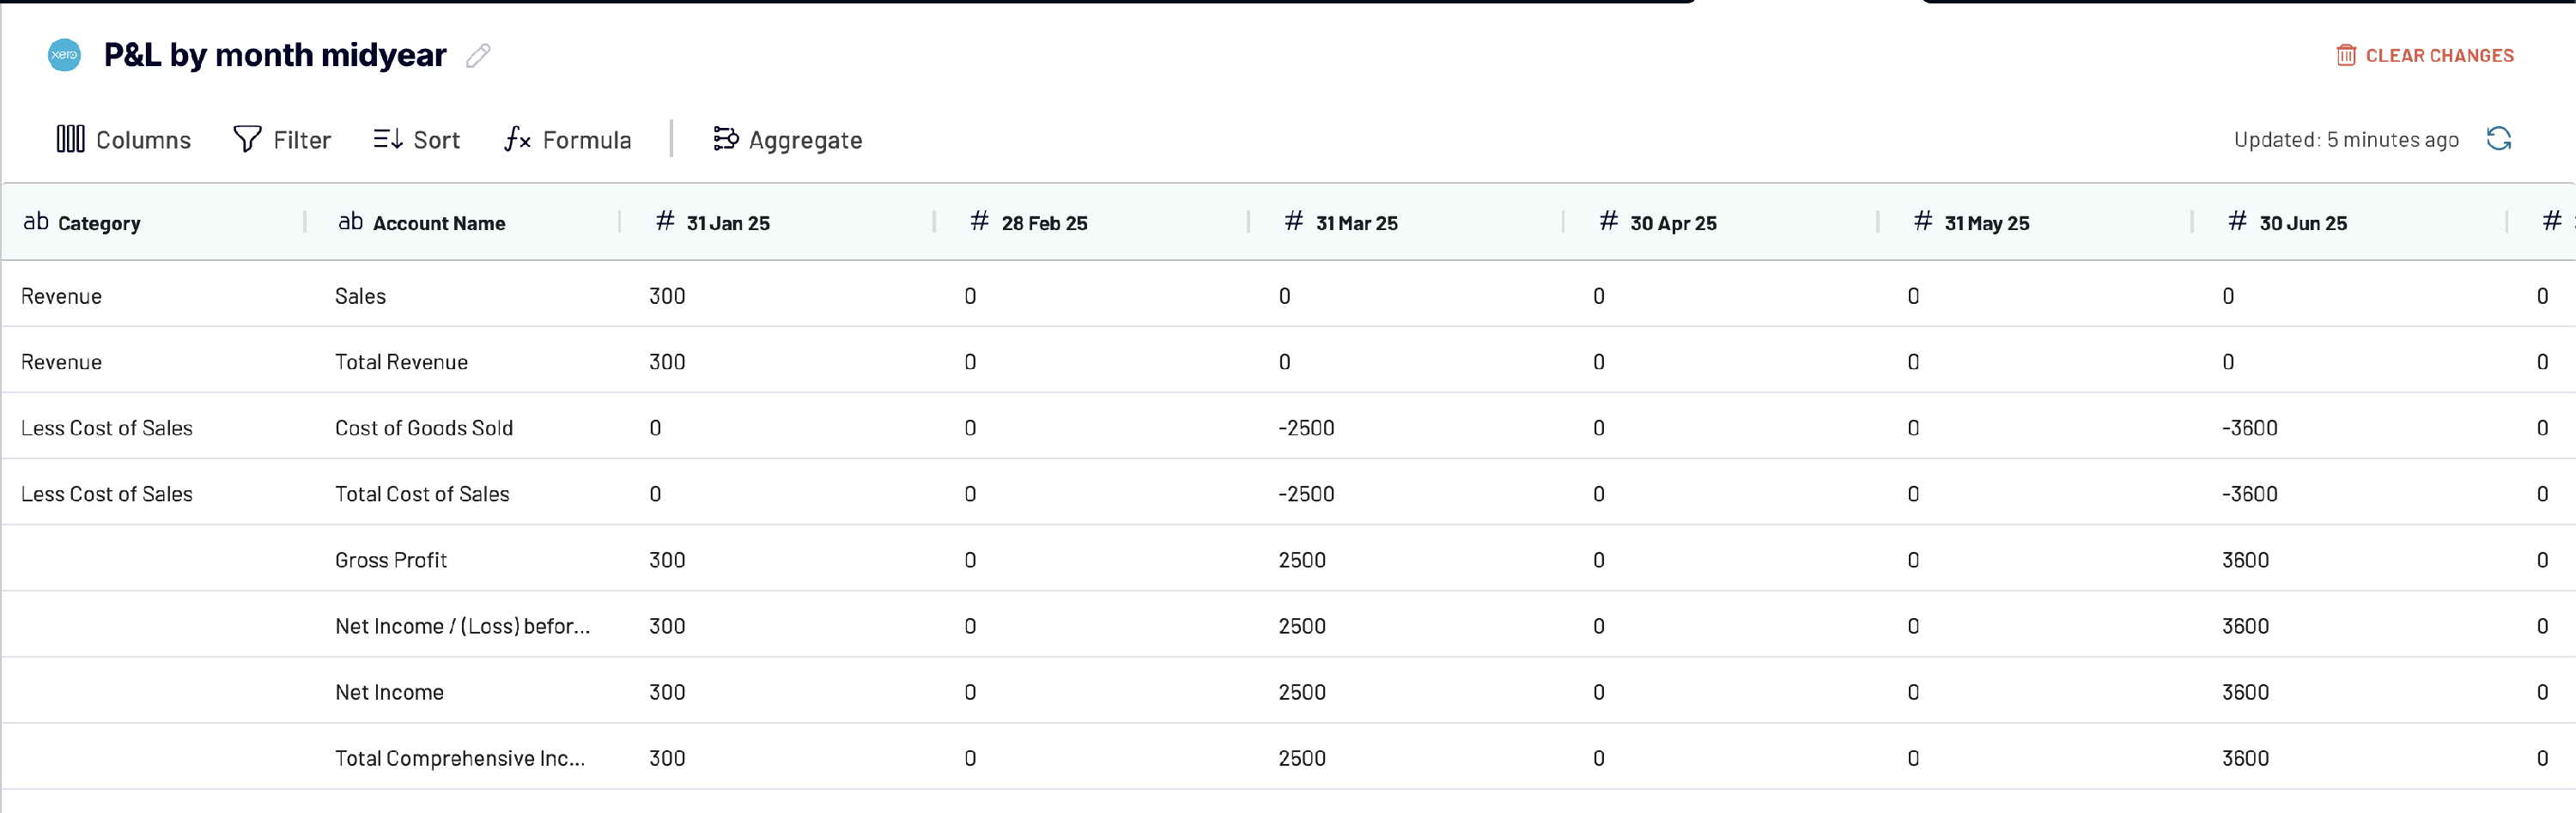Open the Aggregate options

(788, 139)
